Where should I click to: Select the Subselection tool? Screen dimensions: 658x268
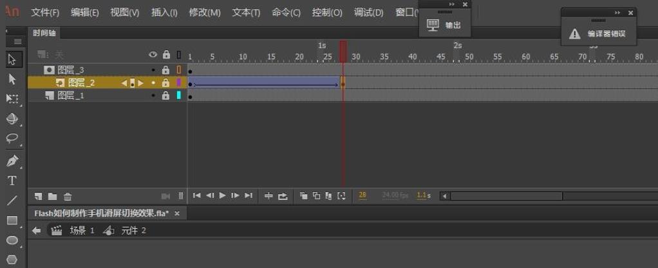pyautogui.click(x=12, y=79)
